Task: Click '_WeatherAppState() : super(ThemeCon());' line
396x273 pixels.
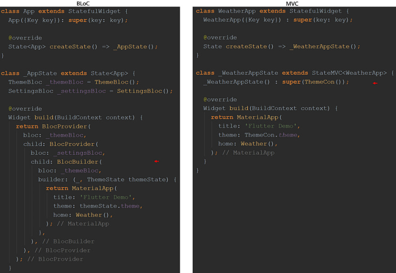Action: 276,82
